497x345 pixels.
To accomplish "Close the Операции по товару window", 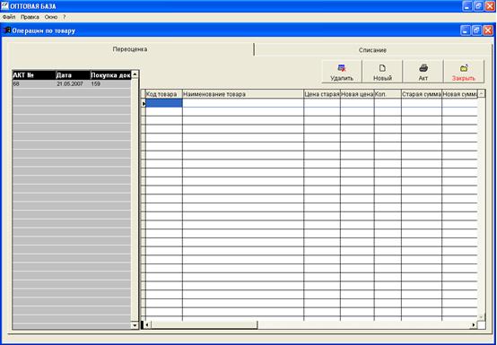I will click(x=488, y=30).
